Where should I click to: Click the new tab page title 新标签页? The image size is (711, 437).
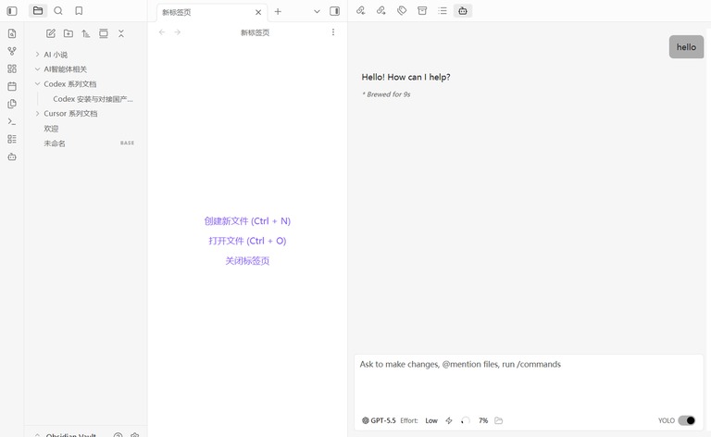(x=255, y=32)
